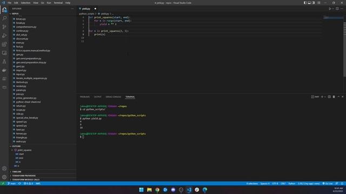The width and height of the screenshot is (346, 194).
Task: Switch to the PROBLEMS tab
Action: (85, 97)
